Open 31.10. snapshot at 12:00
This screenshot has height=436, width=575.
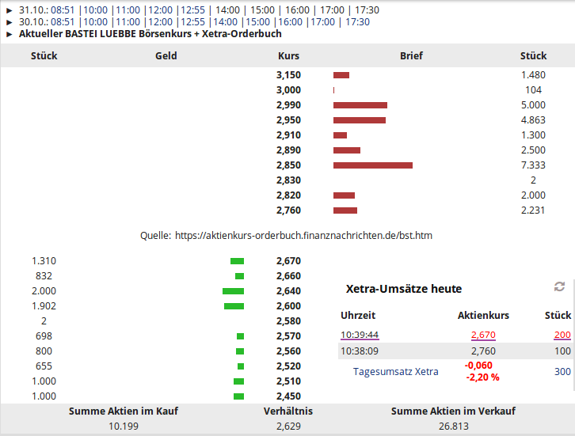[x=161, y=10]
